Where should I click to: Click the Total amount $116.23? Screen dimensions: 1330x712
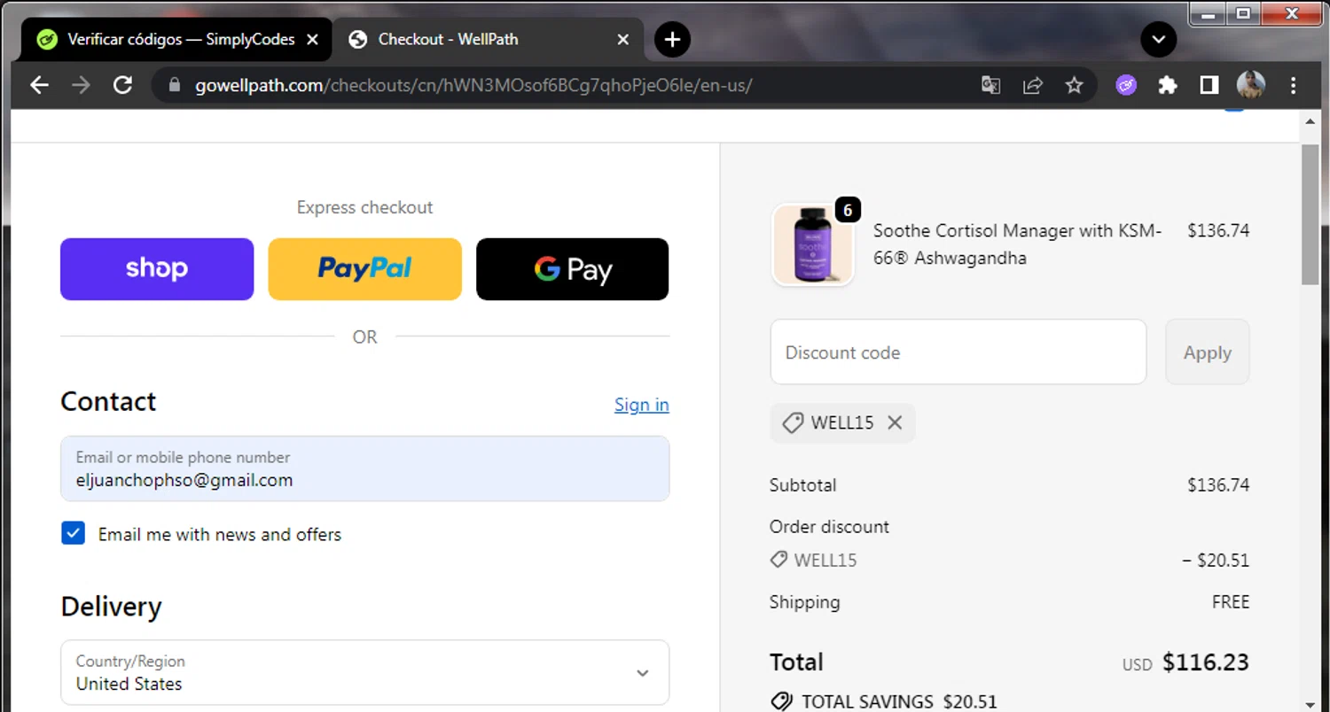1205,662
